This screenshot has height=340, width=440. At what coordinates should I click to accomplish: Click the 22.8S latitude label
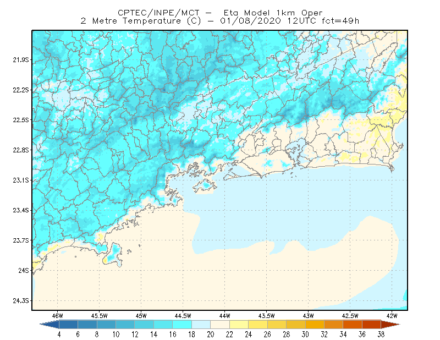21,150
